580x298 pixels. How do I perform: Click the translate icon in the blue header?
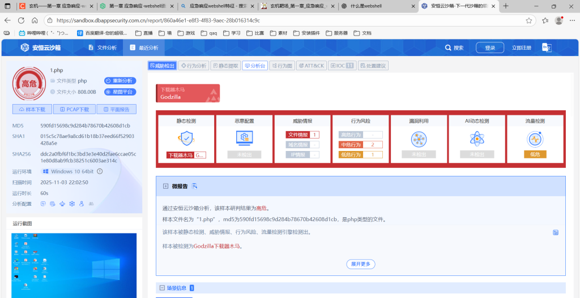547,47
